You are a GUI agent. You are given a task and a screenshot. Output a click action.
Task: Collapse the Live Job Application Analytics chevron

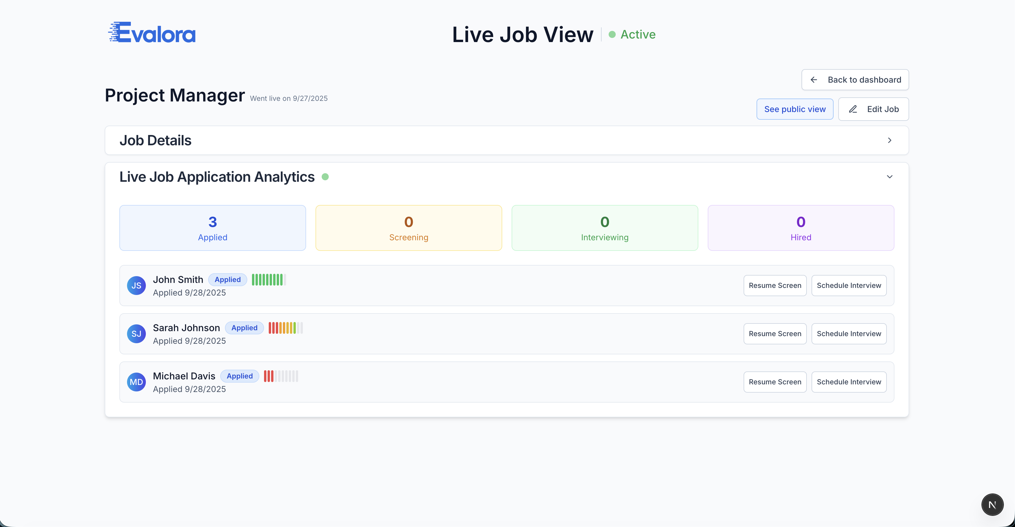click(x=889, y=176)
